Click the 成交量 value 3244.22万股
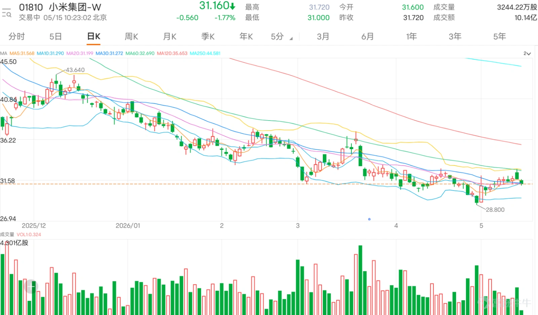The image size is (538, 315). (x=517, y=7)
